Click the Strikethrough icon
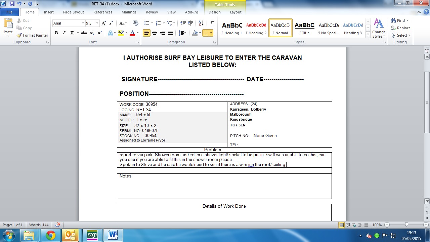 tap(84, 33)
